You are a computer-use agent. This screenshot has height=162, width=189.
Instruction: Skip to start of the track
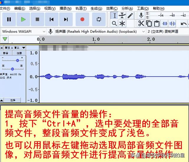click(x=52, y=19)
